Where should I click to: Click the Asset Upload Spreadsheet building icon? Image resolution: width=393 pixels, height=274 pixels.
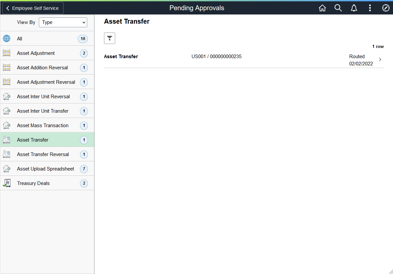point(7,169)
